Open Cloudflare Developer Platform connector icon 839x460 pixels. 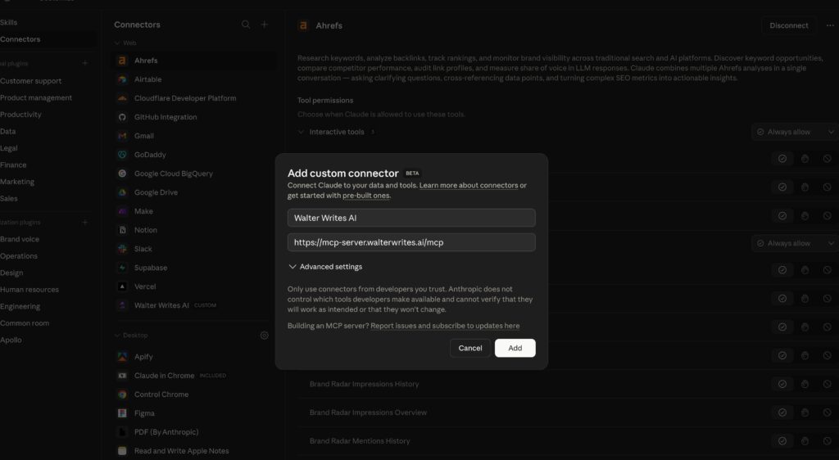pos(122,98)
